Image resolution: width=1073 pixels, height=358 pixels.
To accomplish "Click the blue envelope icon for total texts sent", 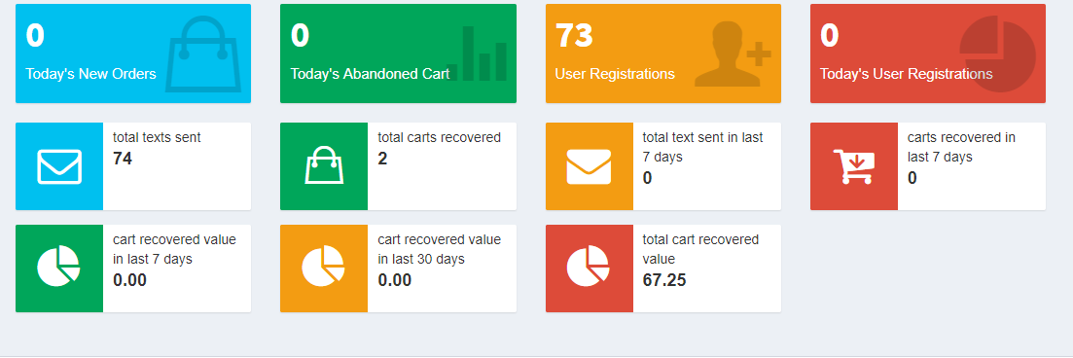I will coord(58,166).
